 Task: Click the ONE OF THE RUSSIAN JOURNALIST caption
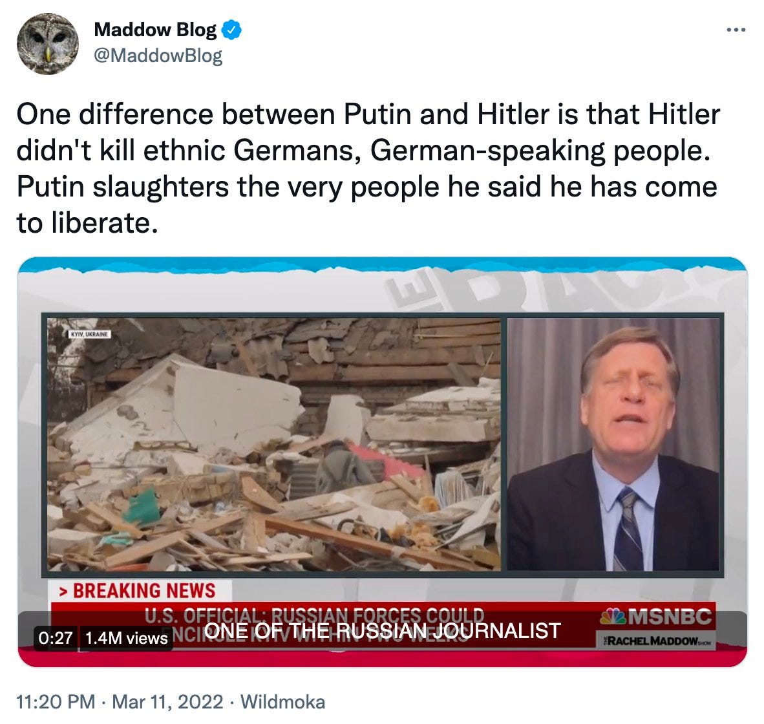click(x=383, y=630)
